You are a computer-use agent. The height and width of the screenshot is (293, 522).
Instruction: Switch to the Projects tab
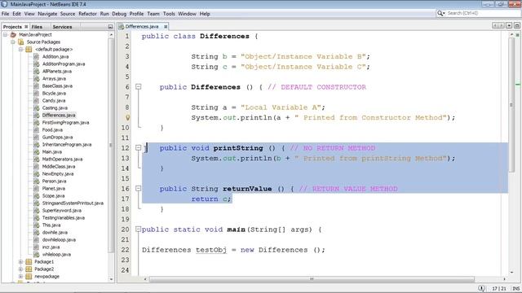pos(12,27)
